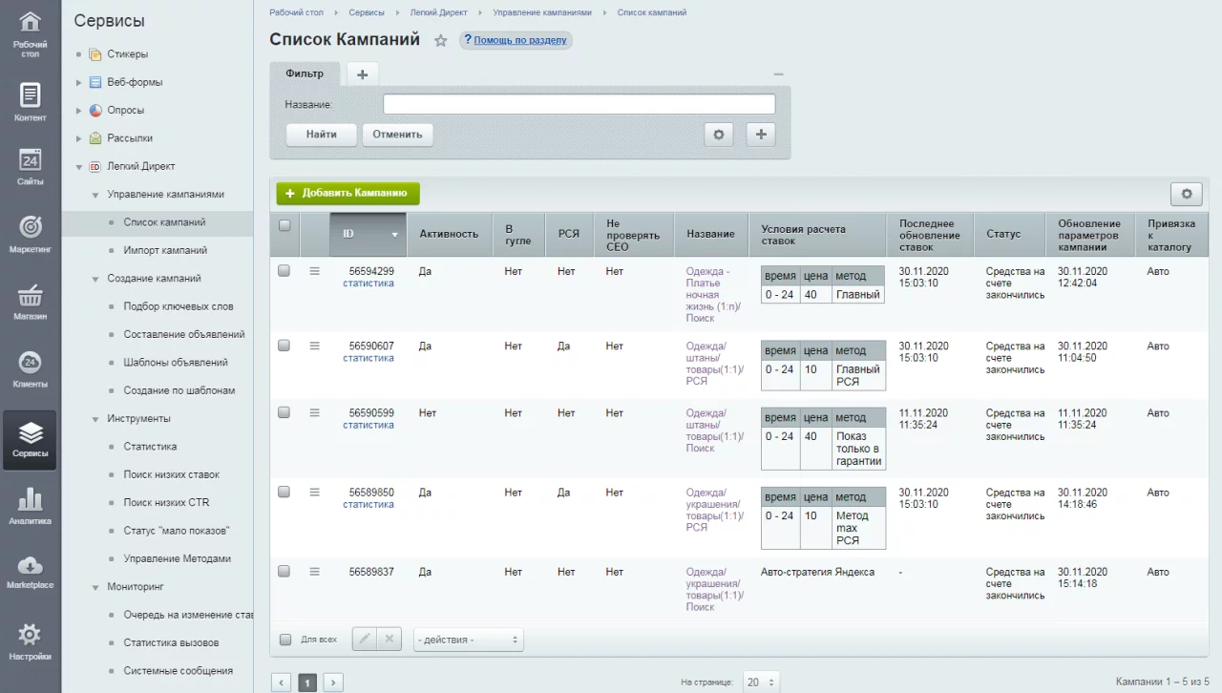1222x693 pixels.
Task: Click the star to favorite this page
Action: 440,41
